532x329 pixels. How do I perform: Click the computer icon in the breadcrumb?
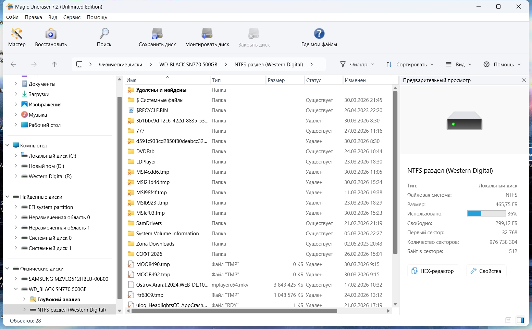click(x=79, y=64)
